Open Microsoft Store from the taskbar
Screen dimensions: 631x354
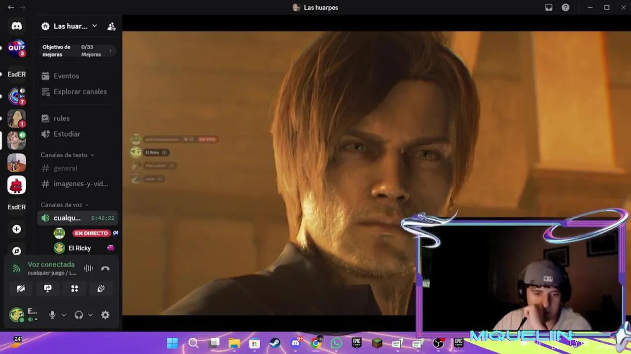click(x=254, y=343)
